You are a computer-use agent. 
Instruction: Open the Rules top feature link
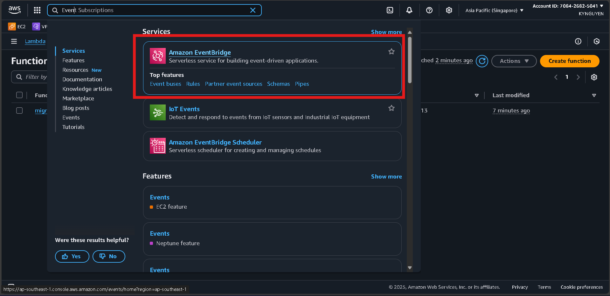pos(193,84)
